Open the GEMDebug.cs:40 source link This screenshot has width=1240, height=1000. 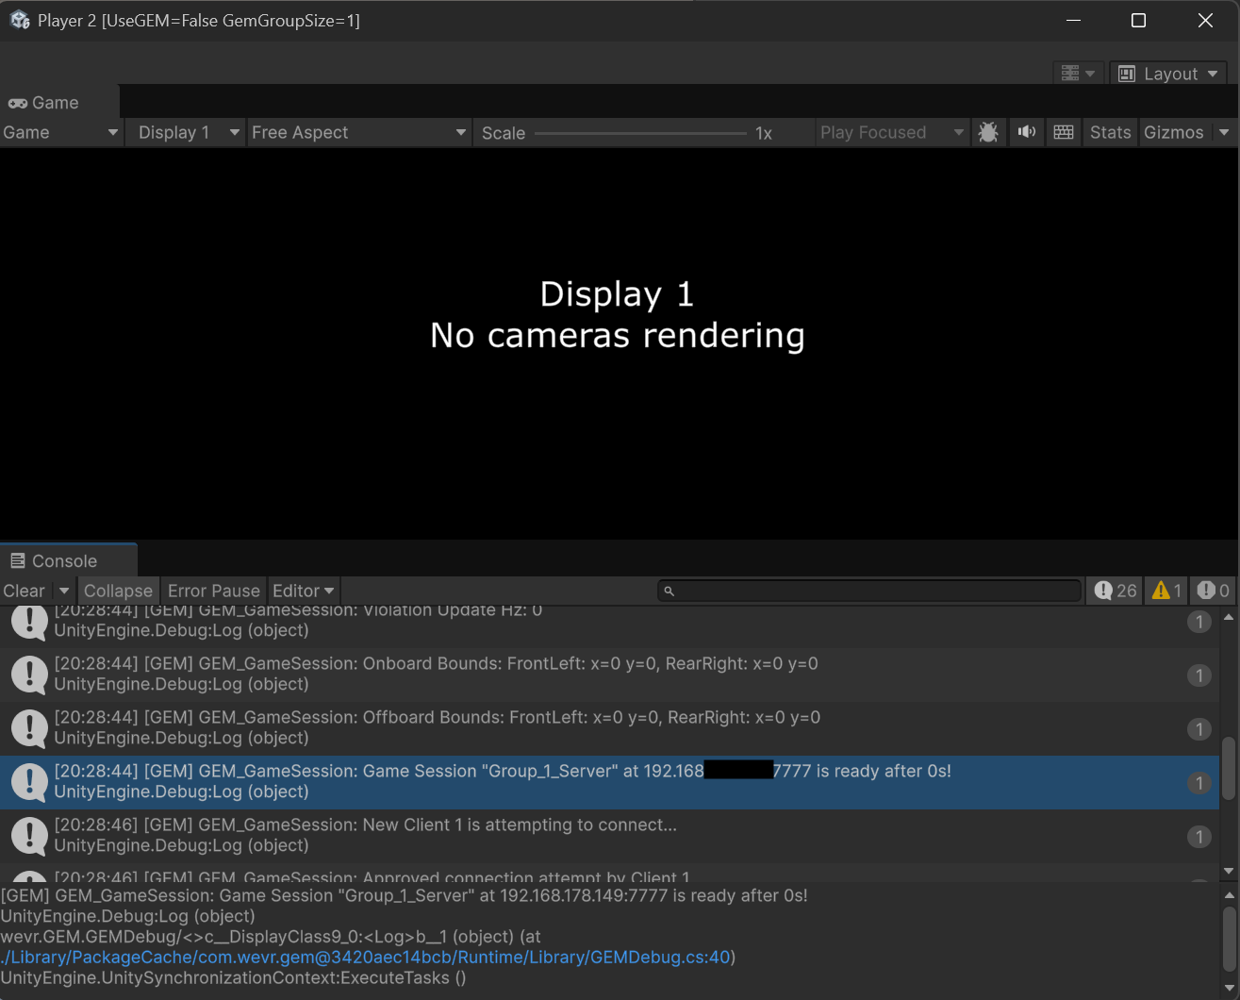point(366,958)
